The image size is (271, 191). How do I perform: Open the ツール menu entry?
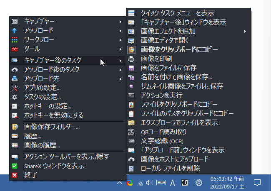pyautogui.click(x=68, y=49)
